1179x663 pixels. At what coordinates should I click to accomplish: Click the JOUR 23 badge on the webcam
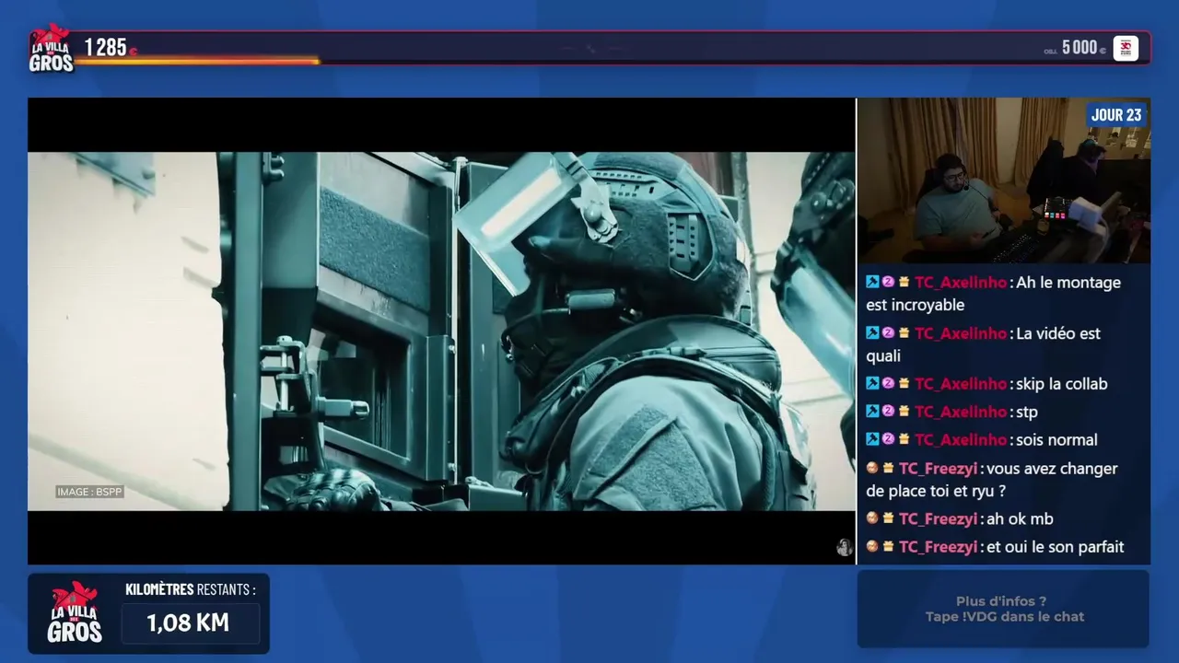(x=1116, y=115)
